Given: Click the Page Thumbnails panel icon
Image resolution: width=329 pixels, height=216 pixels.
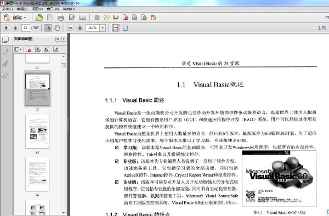Looking at the screenshot, I should [x=5, y=39].
